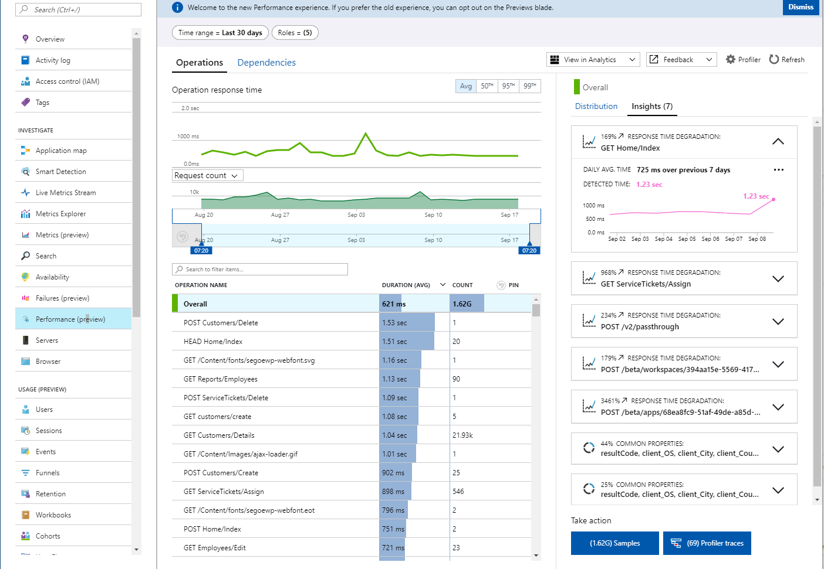Collapse the GET Home/Index insight

coord(778,142)
